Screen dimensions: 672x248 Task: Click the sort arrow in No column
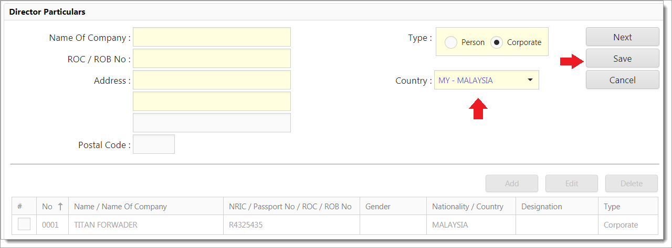[60, 207]
